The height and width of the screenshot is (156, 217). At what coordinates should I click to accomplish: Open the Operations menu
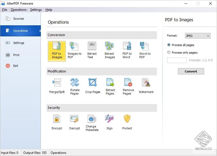(x=19, y=9)
